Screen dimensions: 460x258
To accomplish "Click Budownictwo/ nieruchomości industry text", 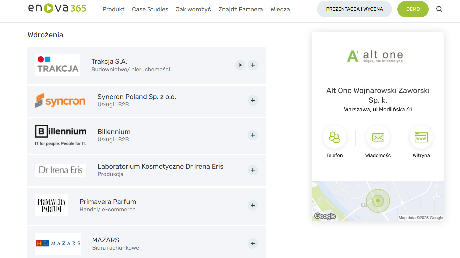I will tap(131, 69).
